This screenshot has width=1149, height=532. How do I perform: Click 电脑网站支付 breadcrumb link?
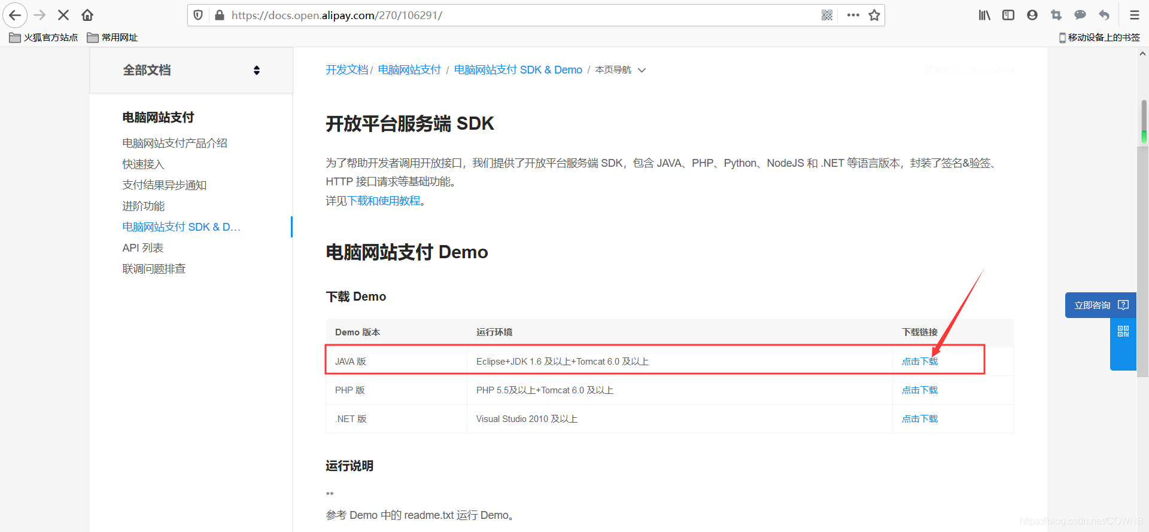(409, 70)
